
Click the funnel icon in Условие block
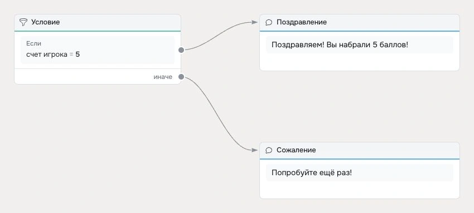[23, 22]
